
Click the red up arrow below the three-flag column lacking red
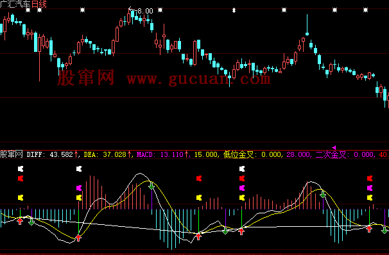[78, 238]
